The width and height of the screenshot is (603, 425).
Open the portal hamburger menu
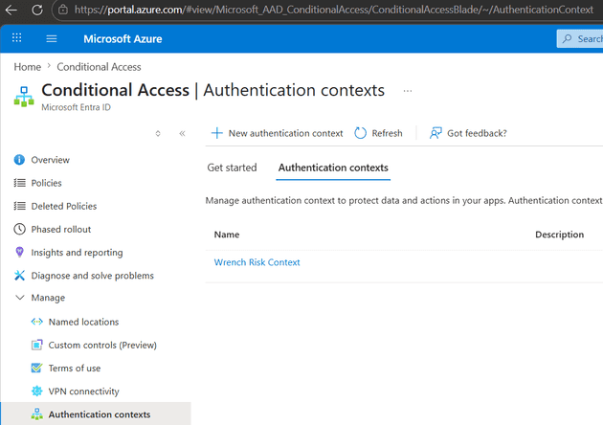pyautogui.click(x=52, y=38)
